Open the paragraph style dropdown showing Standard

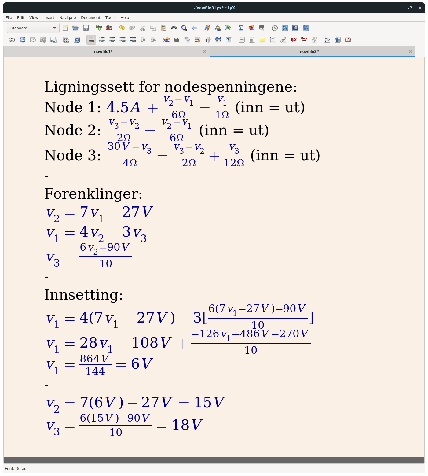click(x=33, y=28)
